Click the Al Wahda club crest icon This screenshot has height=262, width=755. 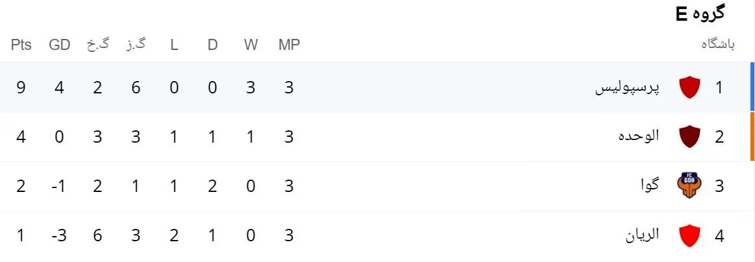689,137
